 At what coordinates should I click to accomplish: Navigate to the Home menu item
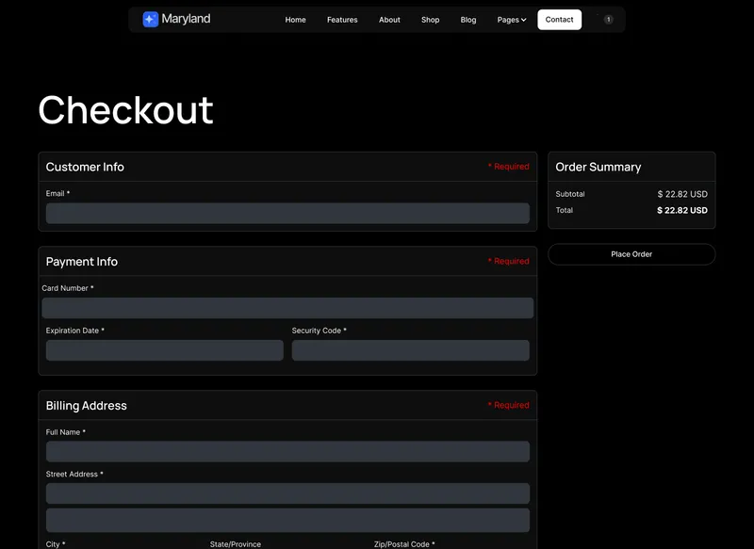pyautogui.click(x=295, y=19)
